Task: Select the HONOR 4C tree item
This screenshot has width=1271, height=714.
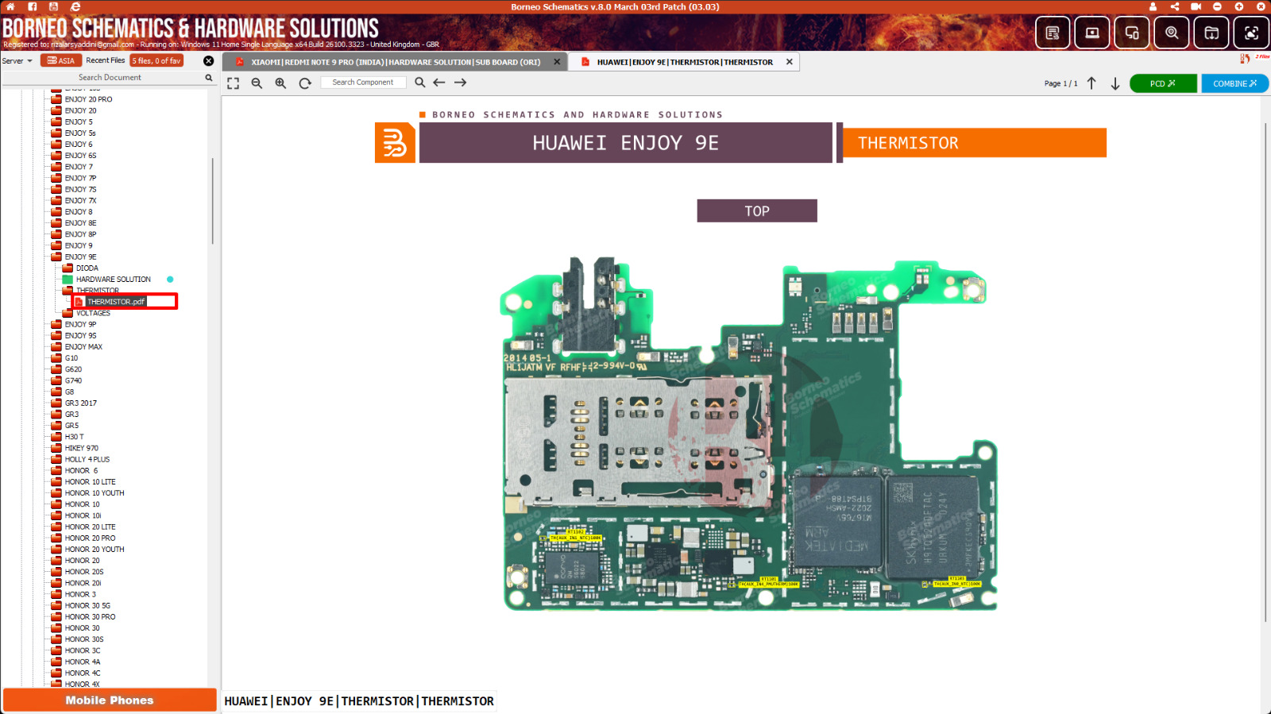Action: click(x=83, y=673)
